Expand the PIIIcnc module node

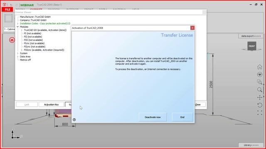click(22, 50)
